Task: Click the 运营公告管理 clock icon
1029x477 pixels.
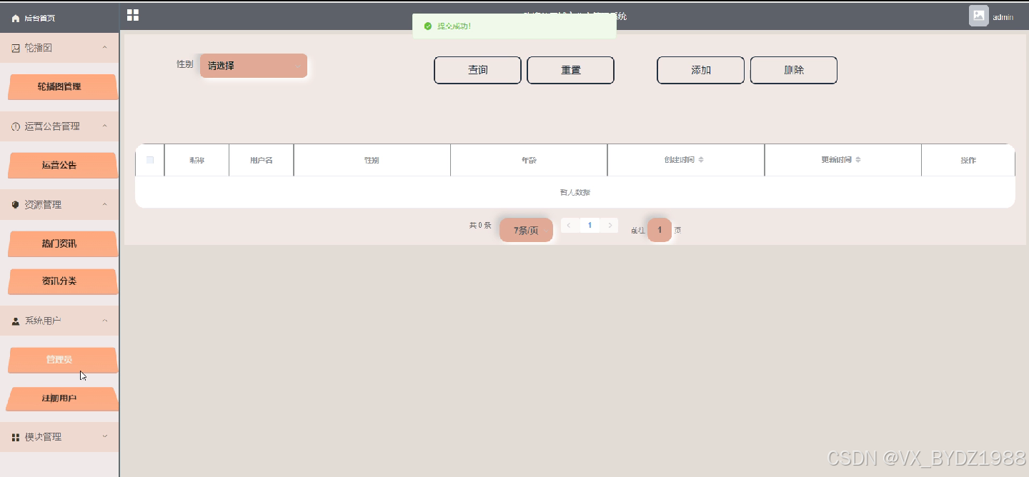Action: coord(16,126)
